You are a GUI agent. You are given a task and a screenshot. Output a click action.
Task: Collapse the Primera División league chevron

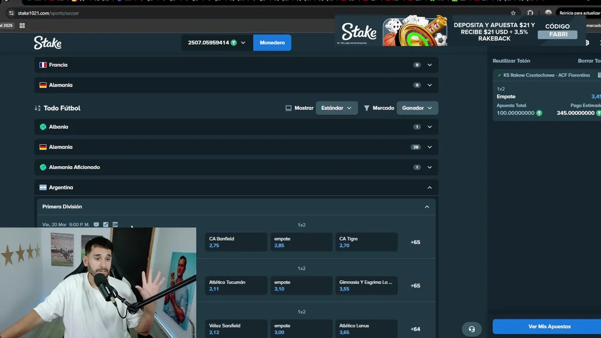(x=427, y=207)
